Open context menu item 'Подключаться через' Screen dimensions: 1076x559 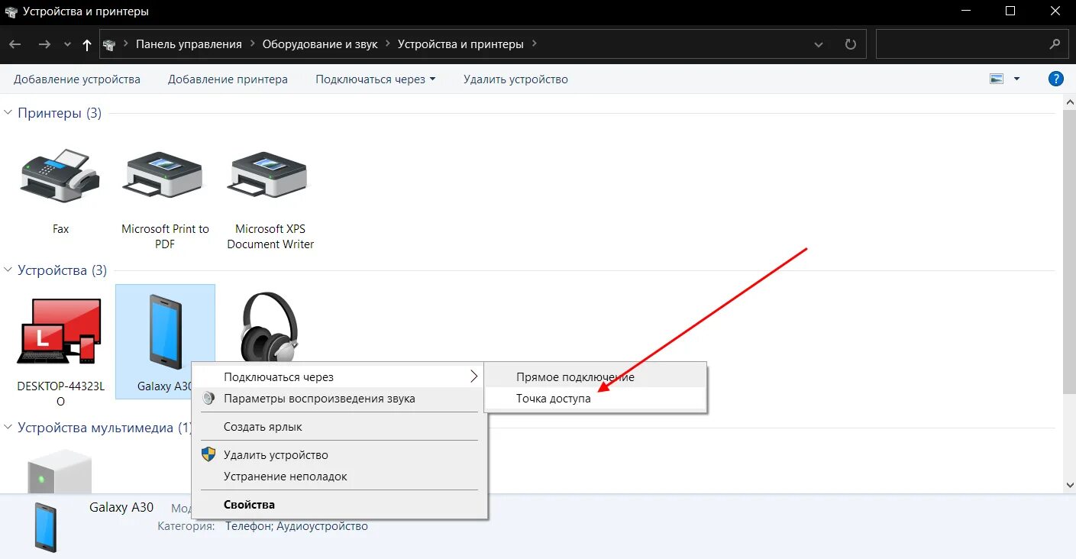(x=339, y=377)
